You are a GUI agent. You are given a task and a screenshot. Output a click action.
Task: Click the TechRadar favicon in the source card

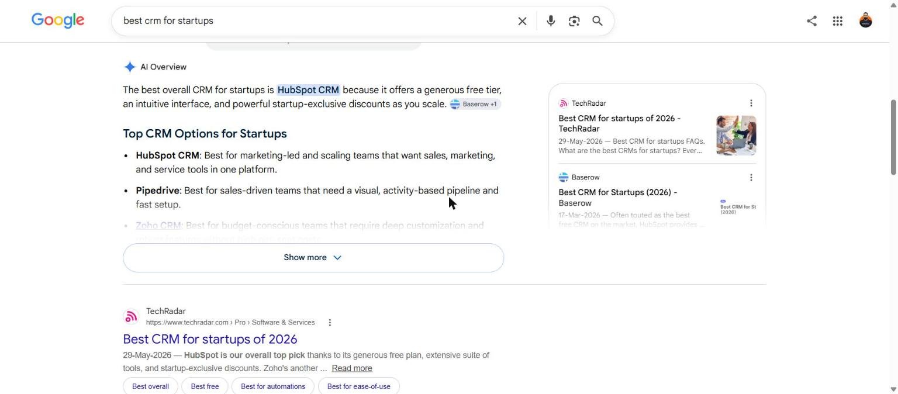click(x=564, y=103)
